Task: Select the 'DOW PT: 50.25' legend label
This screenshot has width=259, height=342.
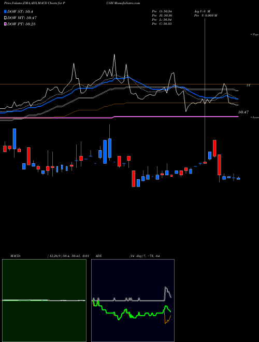Action: (21, 24)
